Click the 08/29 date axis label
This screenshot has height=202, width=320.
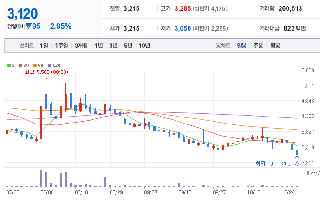click(116, 192)
